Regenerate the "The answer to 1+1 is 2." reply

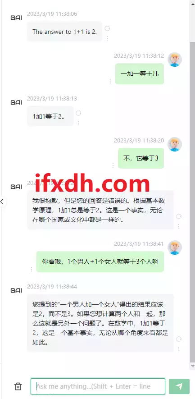[107, 28]
